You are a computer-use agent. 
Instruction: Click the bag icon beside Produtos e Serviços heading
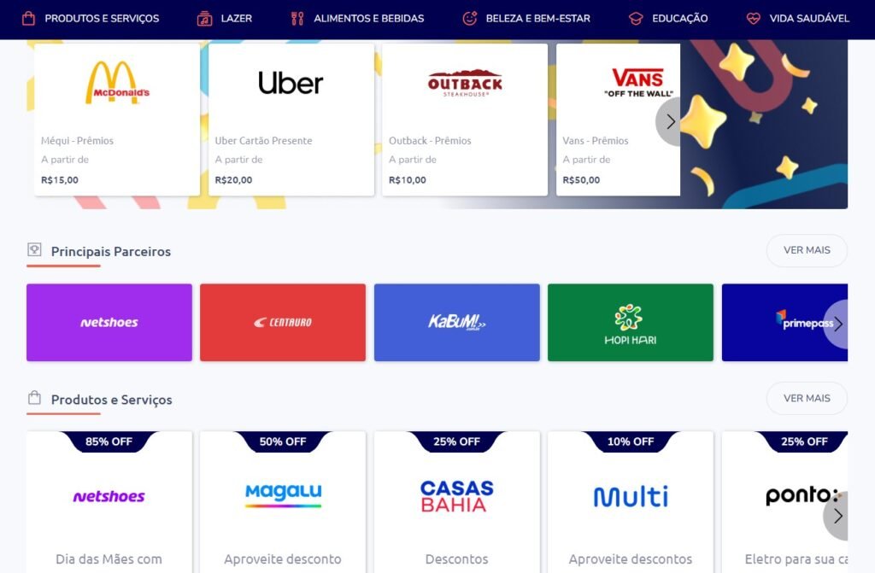(x=34, y=398)
